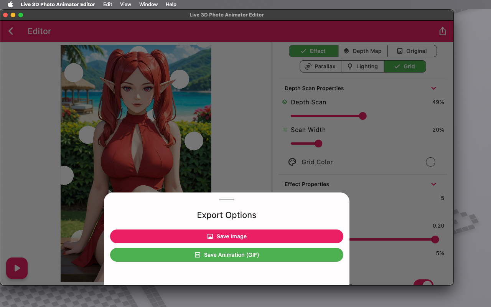The width and height of the screenshot is (491, 307).
Task: Open the Grid Color swatch
Action: [430, 162]
